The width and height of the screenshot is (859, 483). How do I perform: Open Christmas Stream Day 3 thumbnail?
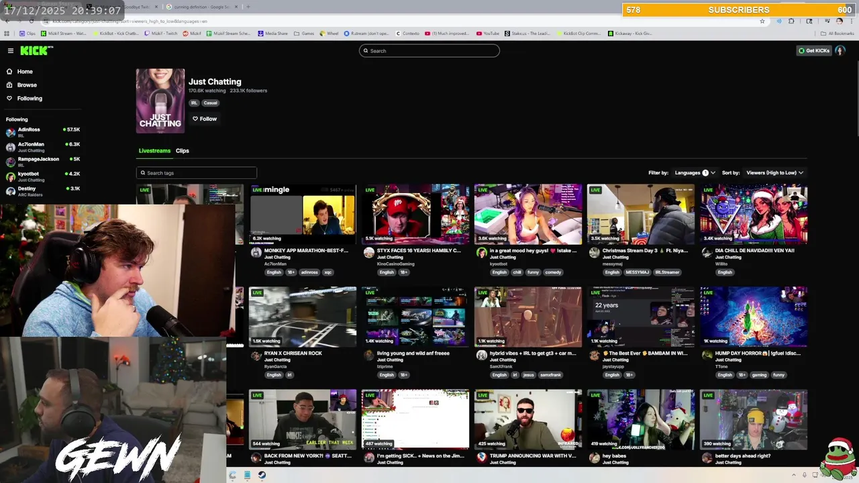click(641, 214)
